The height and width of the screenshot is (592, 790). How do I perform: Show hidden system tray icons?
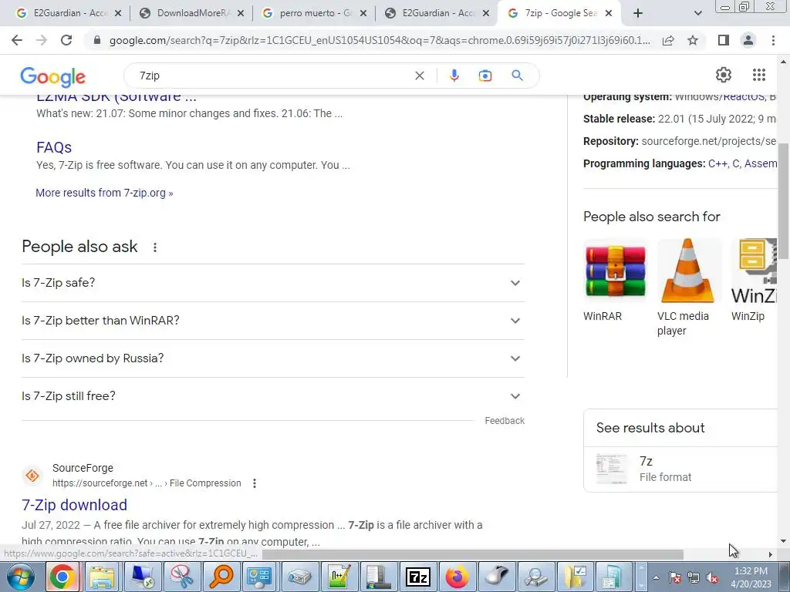(656, 578)
